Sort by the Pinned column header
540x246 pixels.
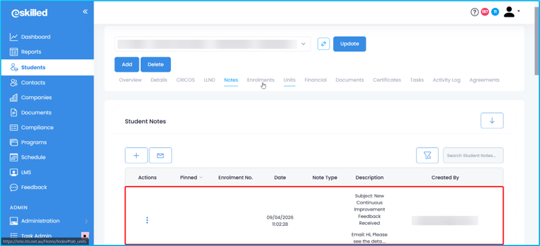[191, 177]
